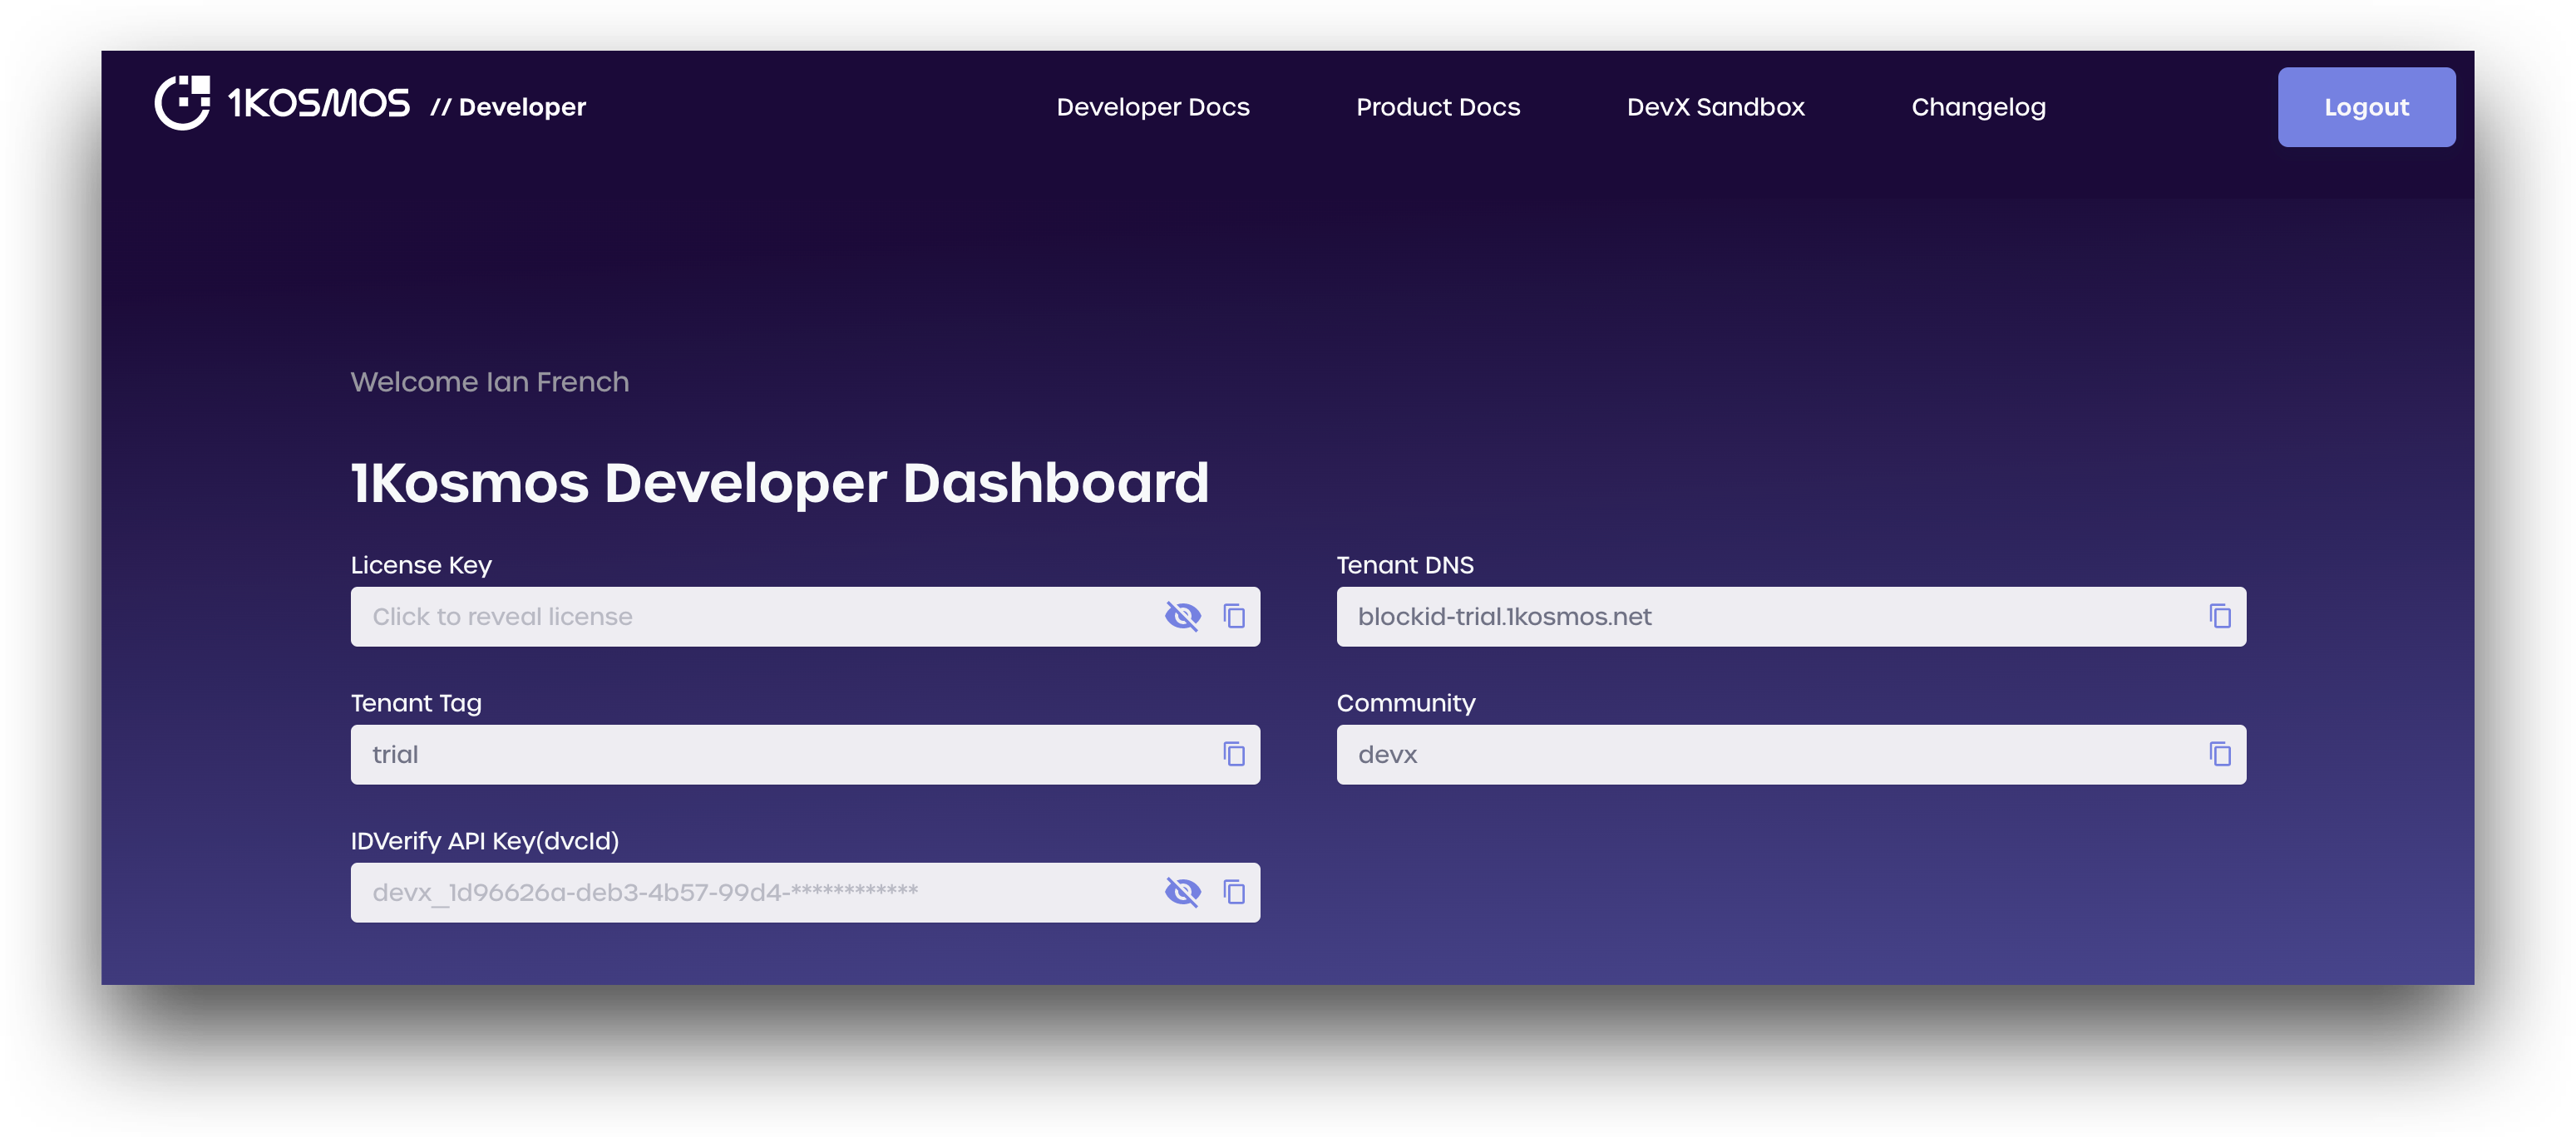Screen dimensions: 2576x1137
Task: Open the Product Docs page
Action: (1438, 107)
